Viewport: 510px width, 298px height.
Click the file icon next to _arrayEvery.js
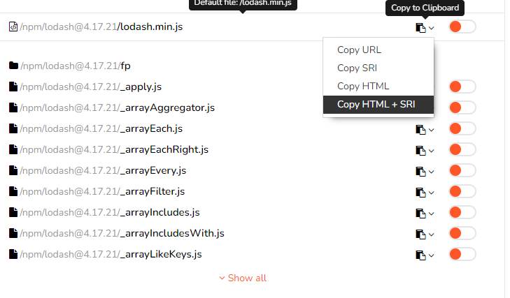click(13, 170)
